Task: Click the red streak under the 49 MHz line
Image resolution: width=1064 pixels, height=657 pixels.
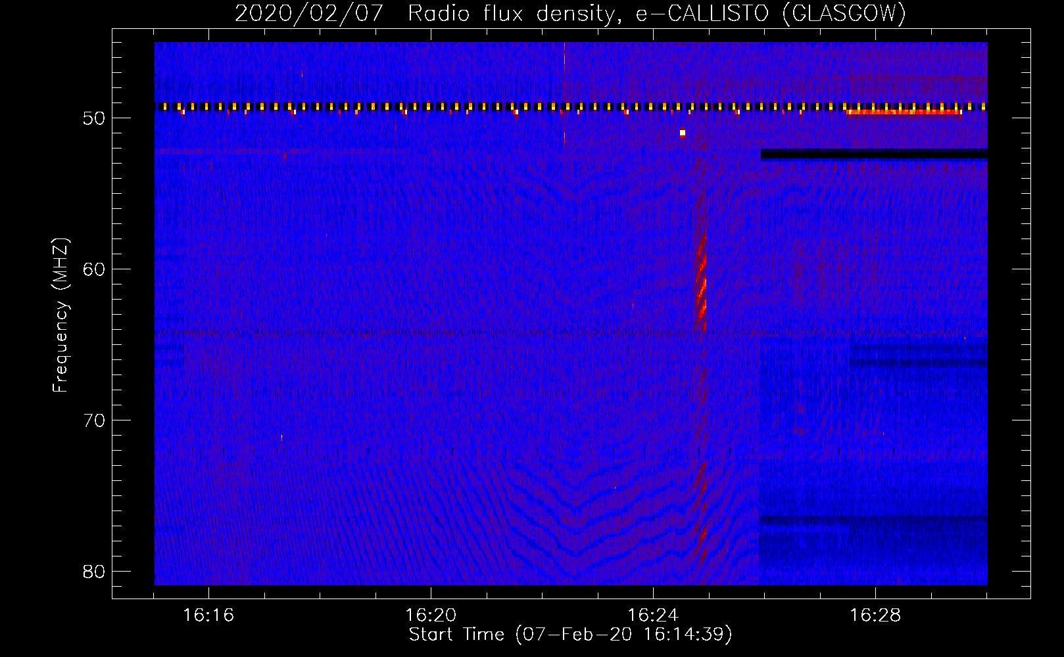Action: (904, 112)
